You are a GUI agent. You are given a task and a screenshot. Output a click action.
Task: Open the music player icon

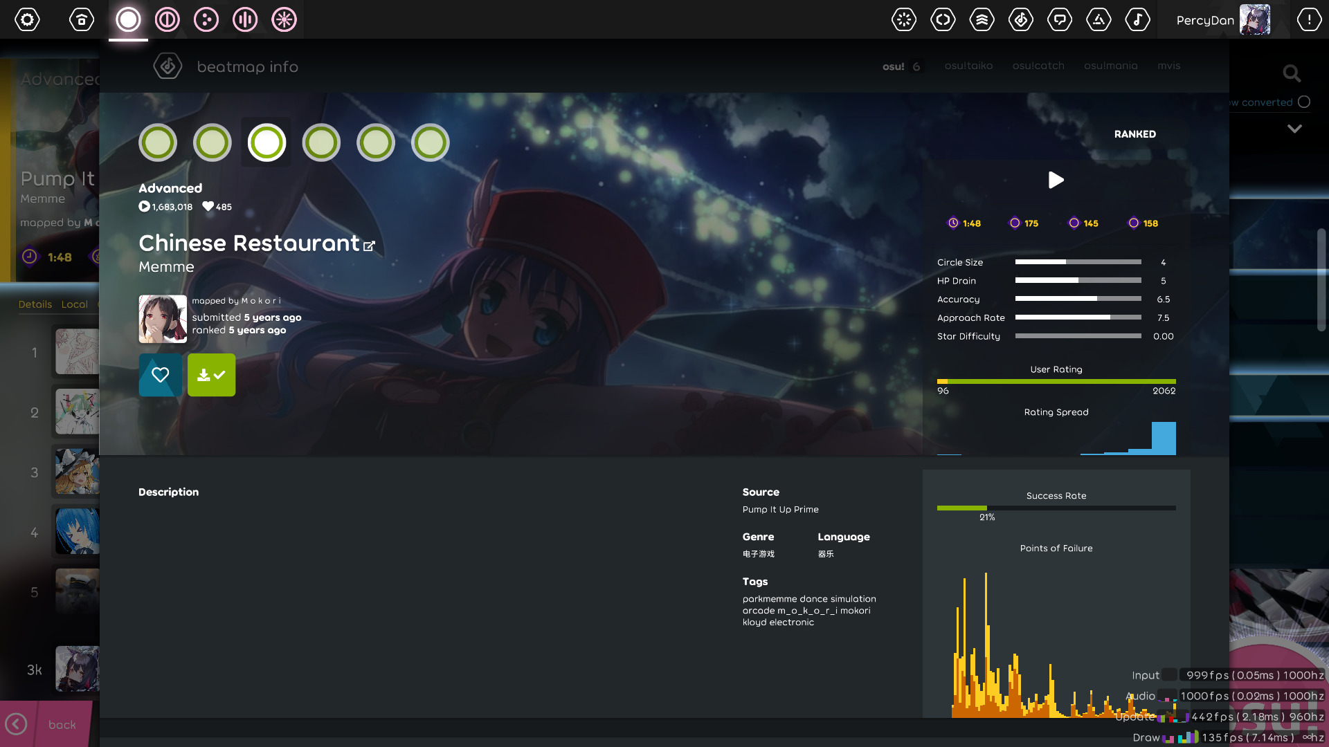pos(1138,19)
